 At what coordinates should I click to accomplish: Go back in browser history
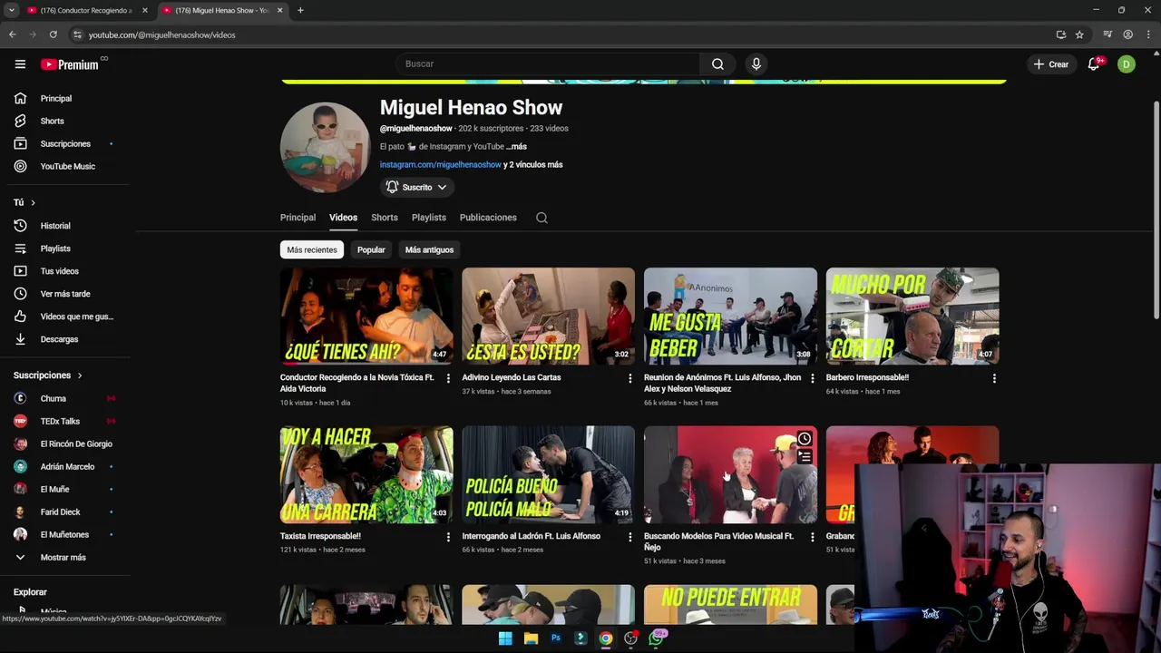pyautogui.click(x=13, y=34)
